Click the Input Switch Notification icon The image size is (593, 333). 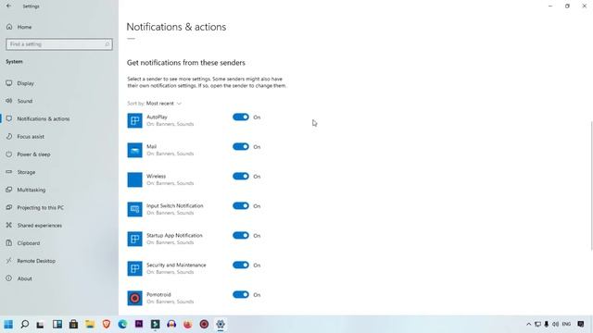point(134,209)
